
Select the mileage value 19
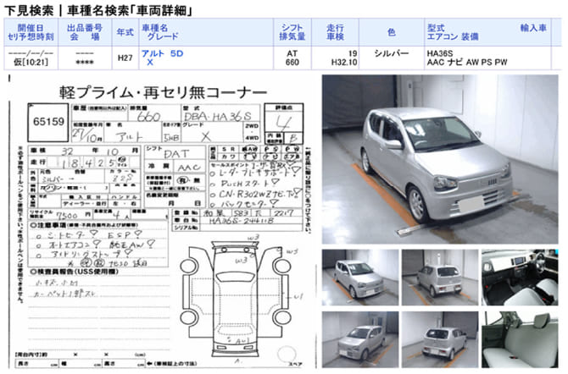353,53
